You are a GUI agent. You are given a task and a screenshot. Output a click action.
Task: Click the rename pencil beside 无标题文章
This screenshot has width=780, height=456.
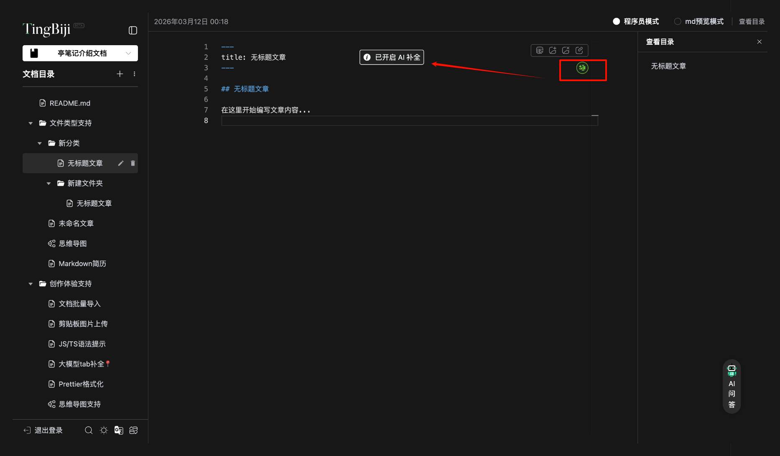click(x=120, y=163)
